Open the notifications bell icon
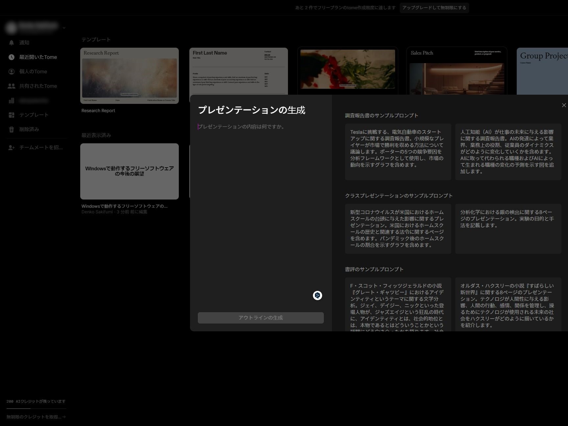The width and height of the screenshot is (568, 426). [12, 42]
